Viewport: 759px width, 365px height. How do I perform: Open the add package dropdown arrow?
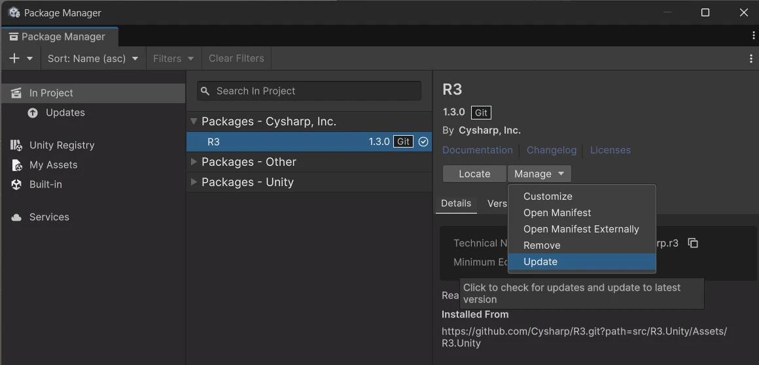pyautogui.click(x=30, y=58)
